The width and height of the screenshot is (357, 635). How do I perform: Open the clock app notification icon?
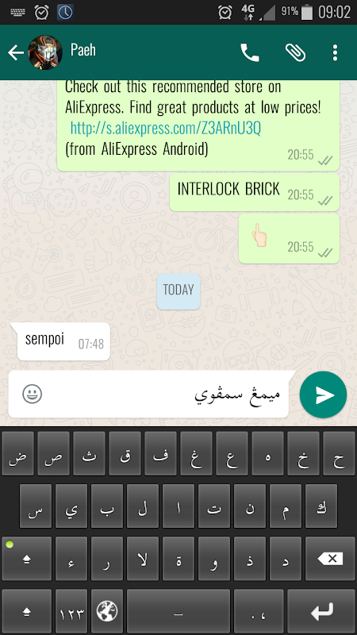coord(65,12)
